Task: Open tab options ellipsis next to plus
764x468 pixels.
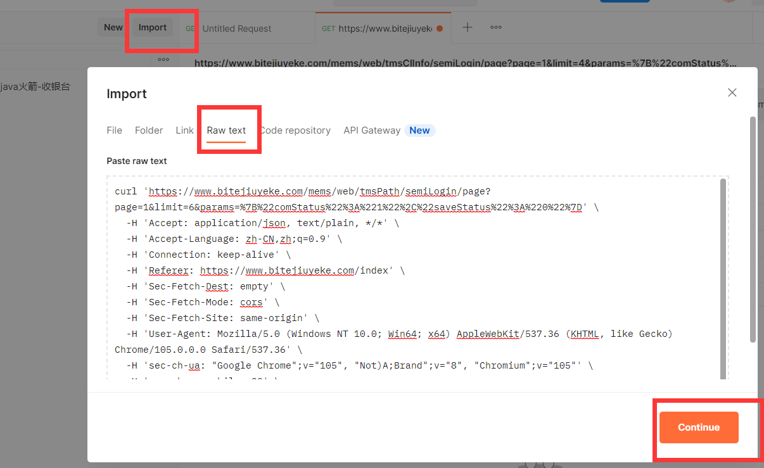Action: 496,27
